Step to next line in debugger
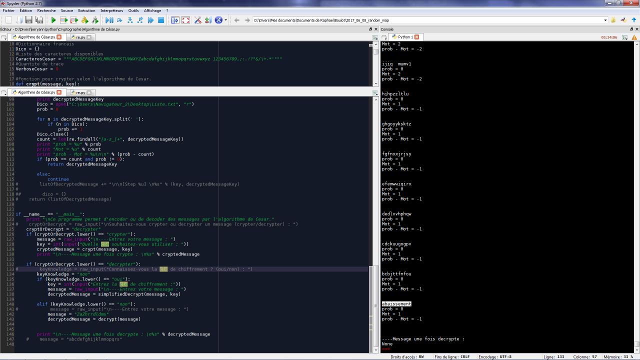The width and height of the screenshot is (640, 360). (119, 20)
